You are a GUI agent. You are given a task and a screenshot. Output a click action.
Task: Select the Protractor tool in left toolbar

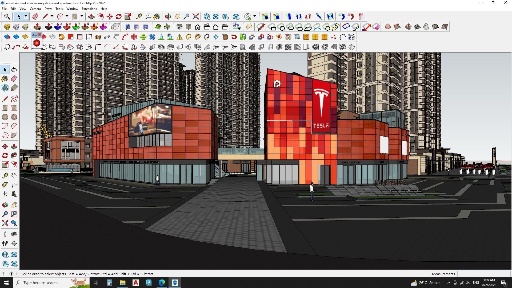coord(5,185)
